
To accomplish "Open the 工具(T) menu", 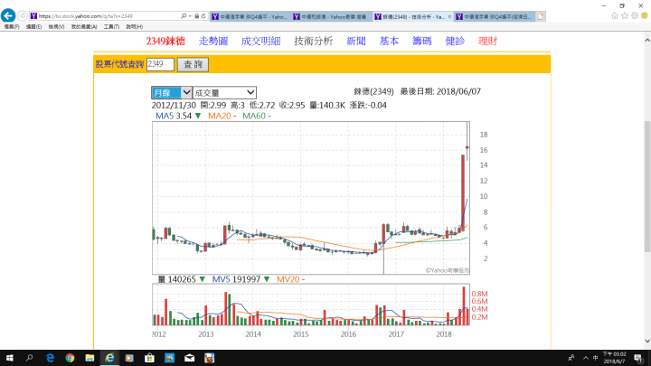I will point(111,26).
